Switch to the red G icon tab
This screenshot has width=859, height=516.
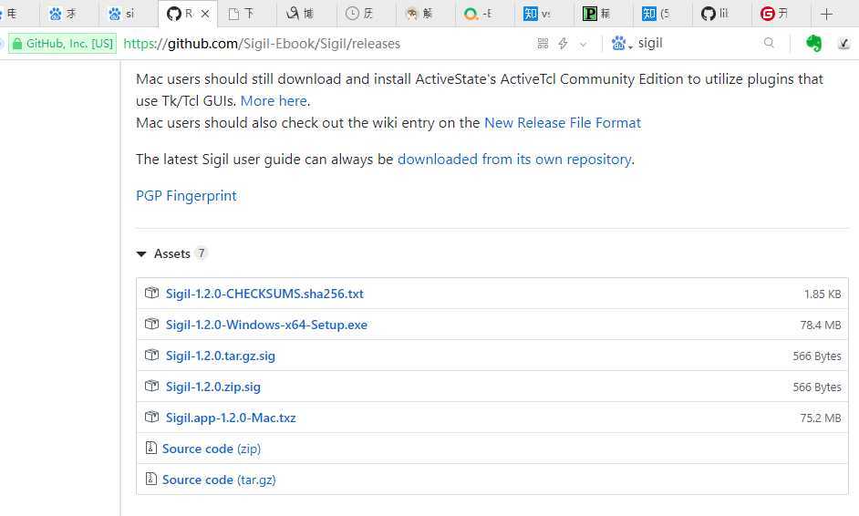[781, 14]
